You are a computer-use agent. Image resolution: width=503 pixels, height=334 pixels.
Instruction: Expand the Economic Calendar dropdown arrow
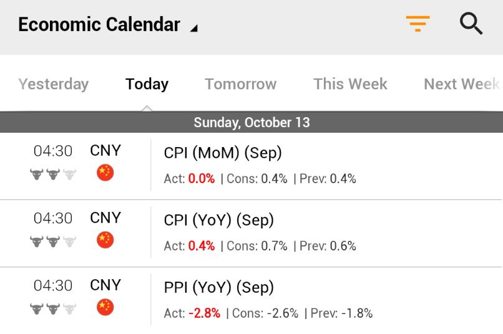[193, 28]
